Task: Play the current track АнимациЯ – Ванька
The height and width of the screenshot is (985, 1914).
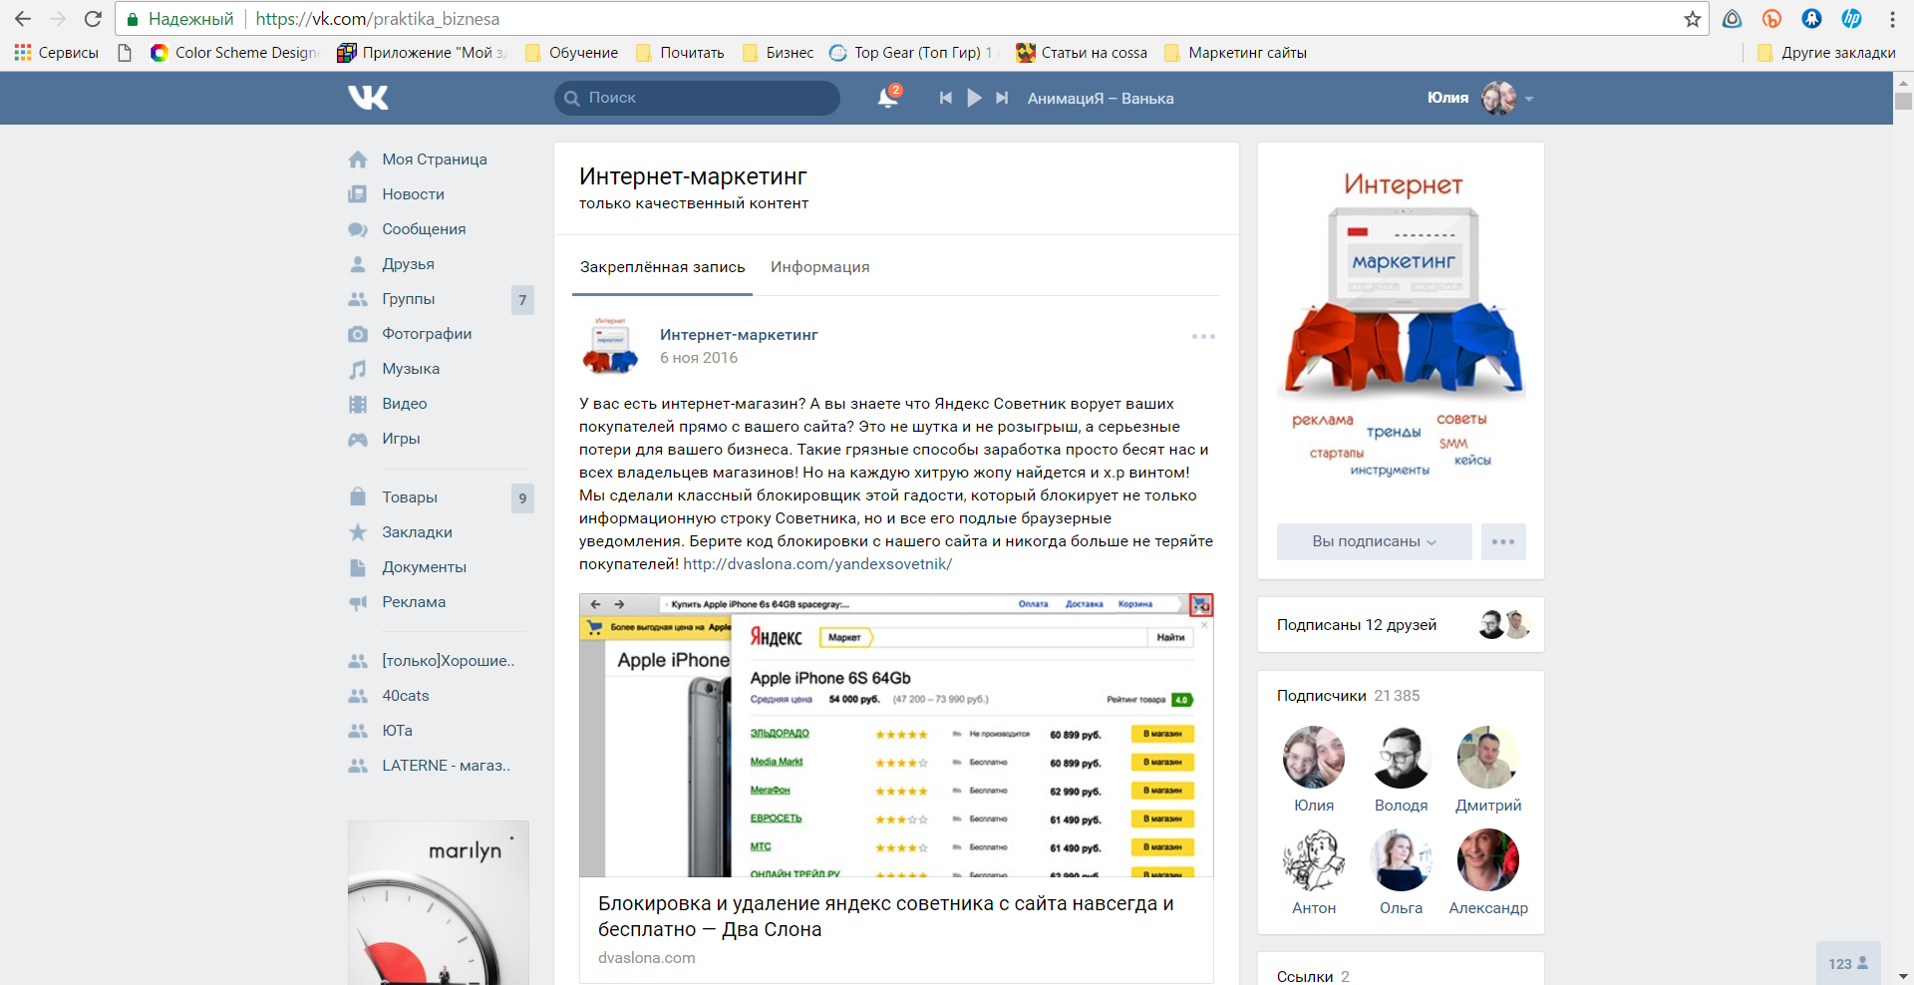Action: tap(974, 98)
